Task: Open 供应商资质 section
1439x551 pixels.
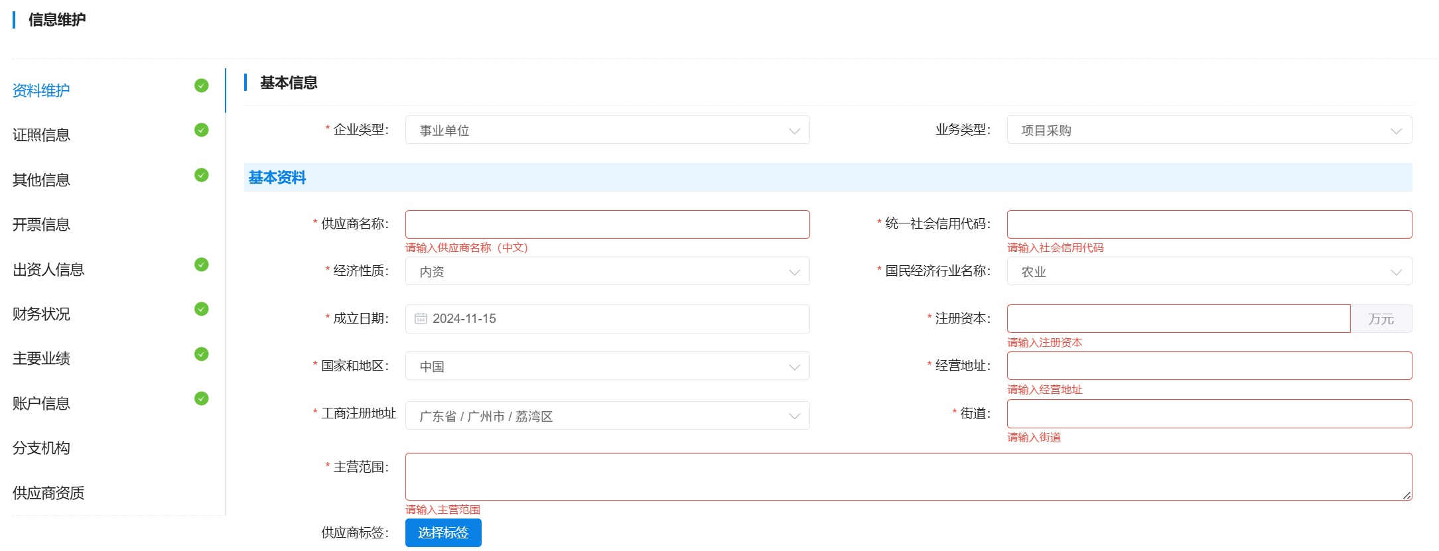Action: pyautogui.click(x=48, y=493)
